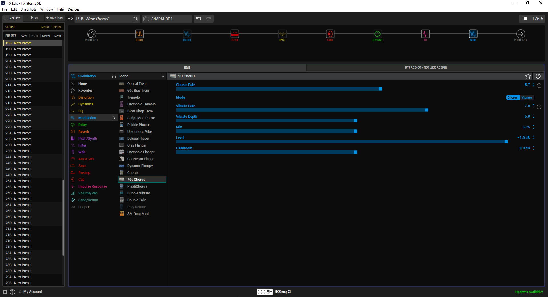Open My Account
This screenshot has width=548, height=297.
[x=33, y=292]
